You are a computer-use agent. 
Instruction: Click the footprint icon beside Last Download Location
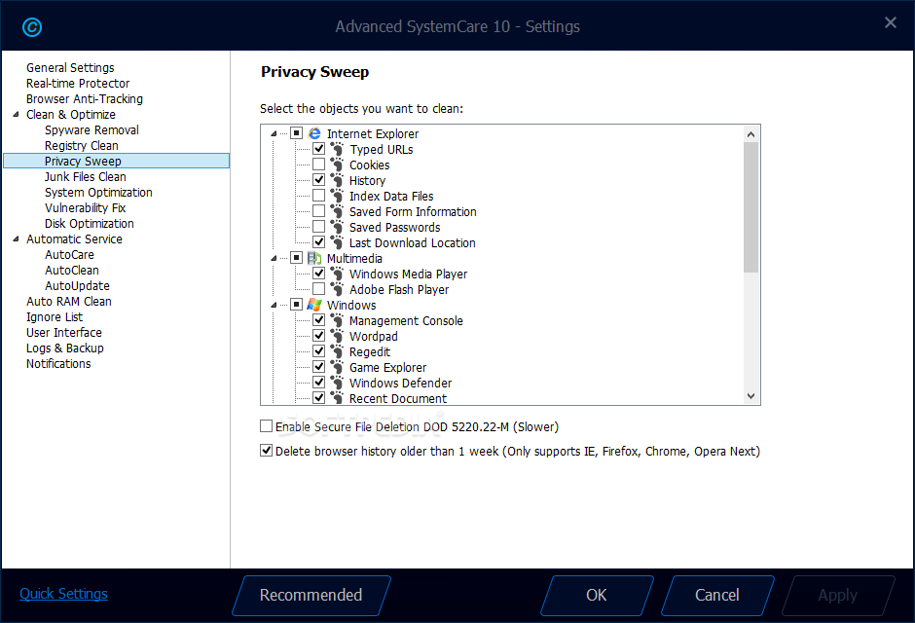coord(337,242)
